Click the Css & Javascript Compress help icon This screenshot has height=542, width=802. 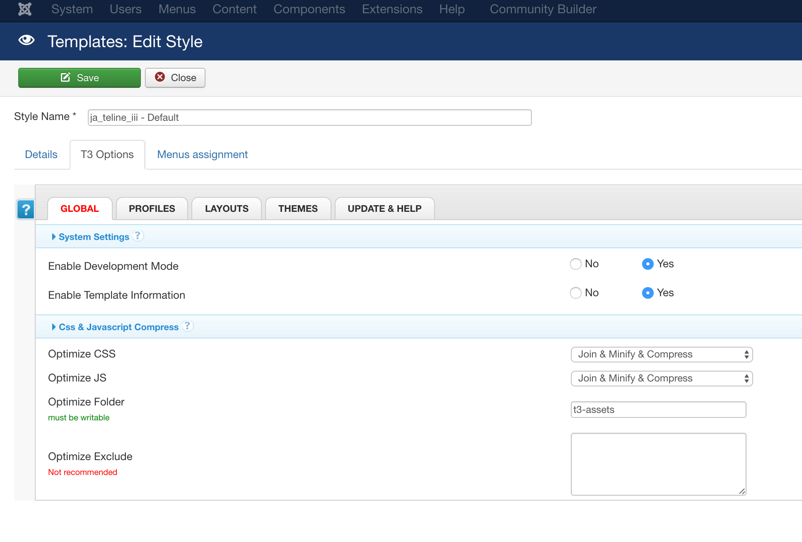coord(188,326)
